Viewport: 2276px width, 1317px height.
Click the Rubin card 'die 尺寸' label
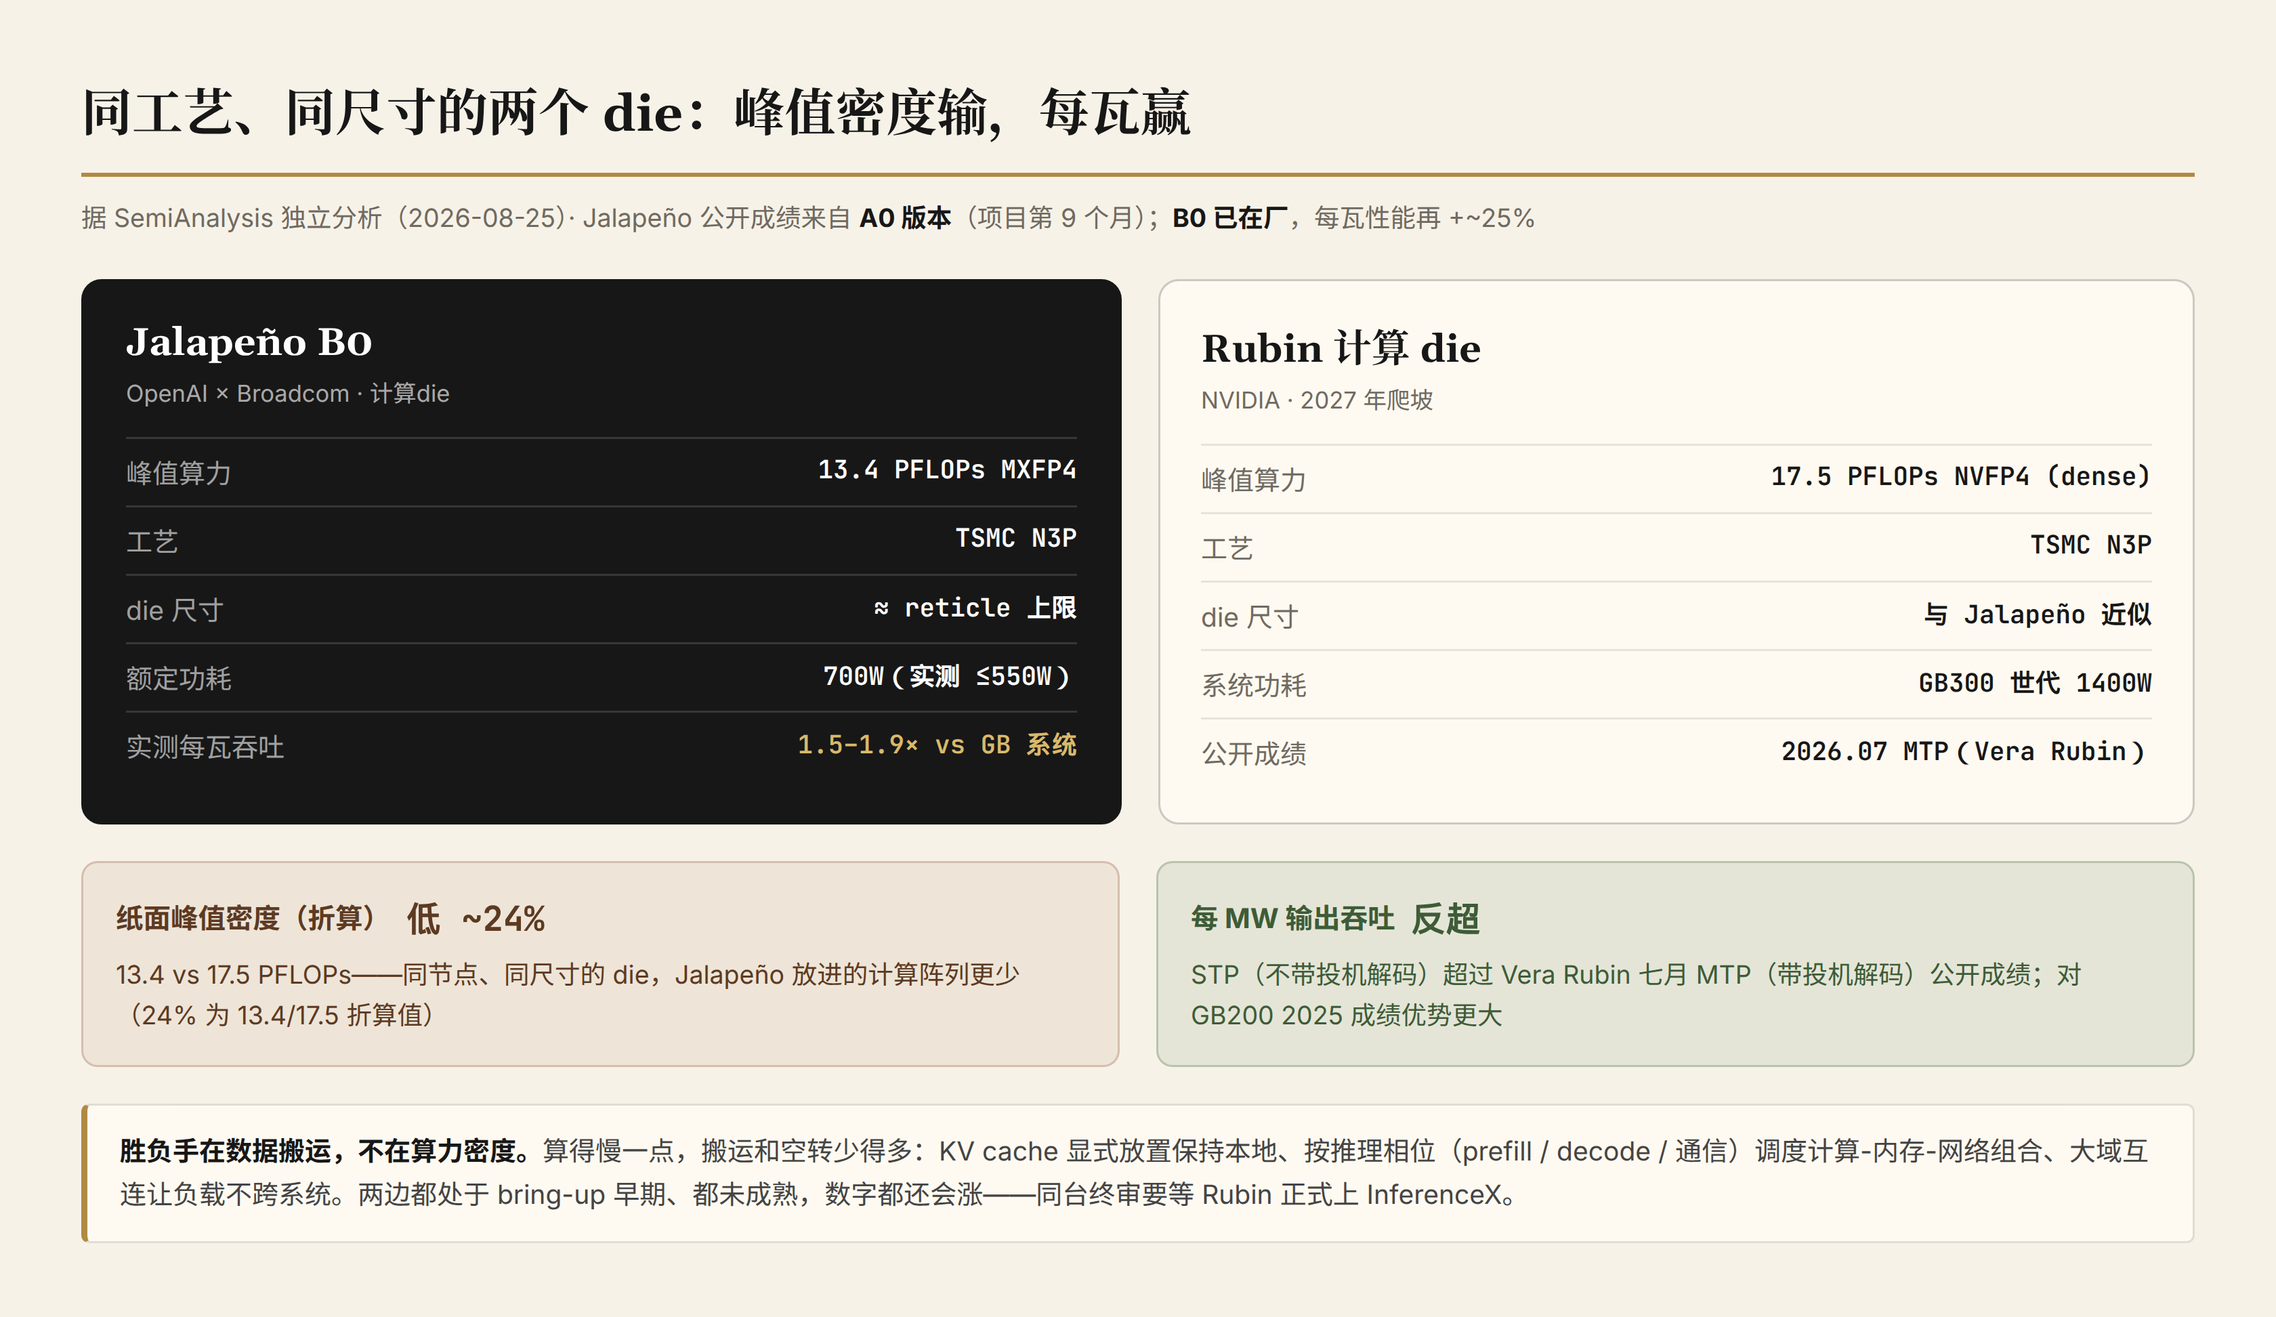pyautogui.click(x=1250, y=617)
